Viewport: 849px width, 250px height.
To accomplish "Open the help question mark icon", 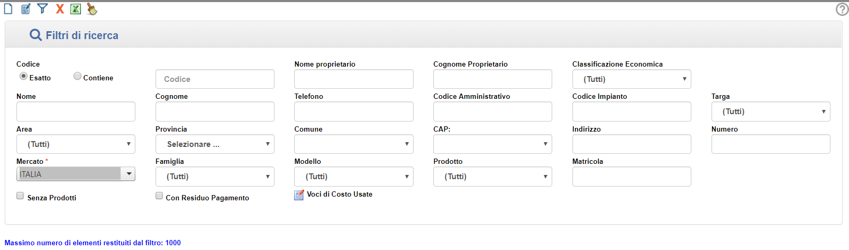I will 842,9.
